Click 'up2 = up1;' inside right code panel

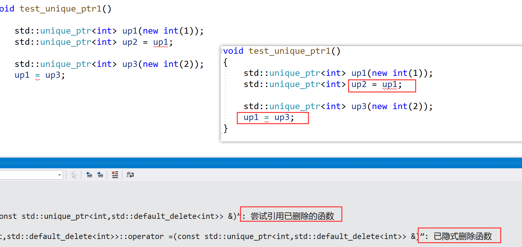tap(376, 85)
